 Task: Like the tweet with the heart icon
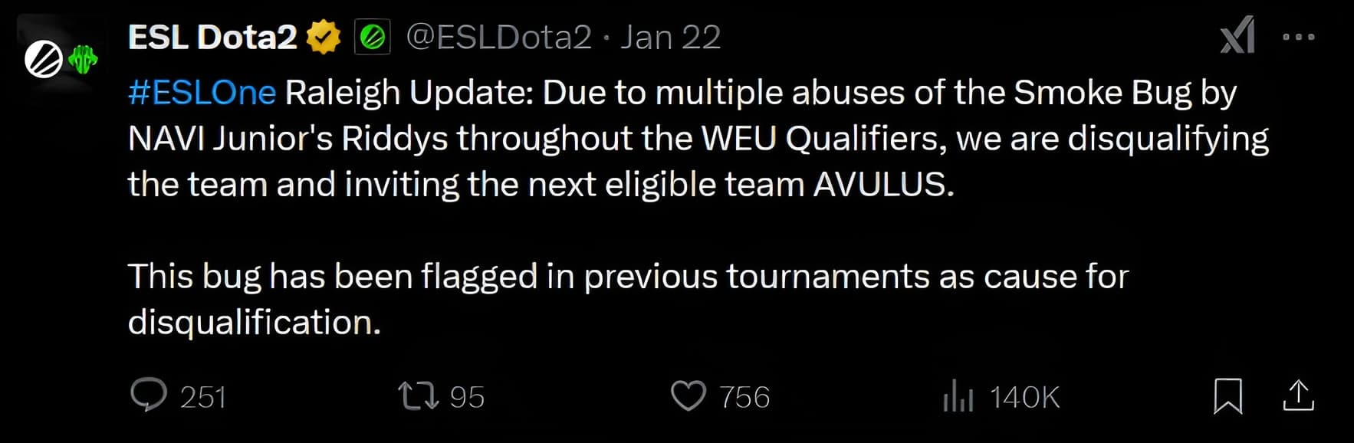(688, 396)
